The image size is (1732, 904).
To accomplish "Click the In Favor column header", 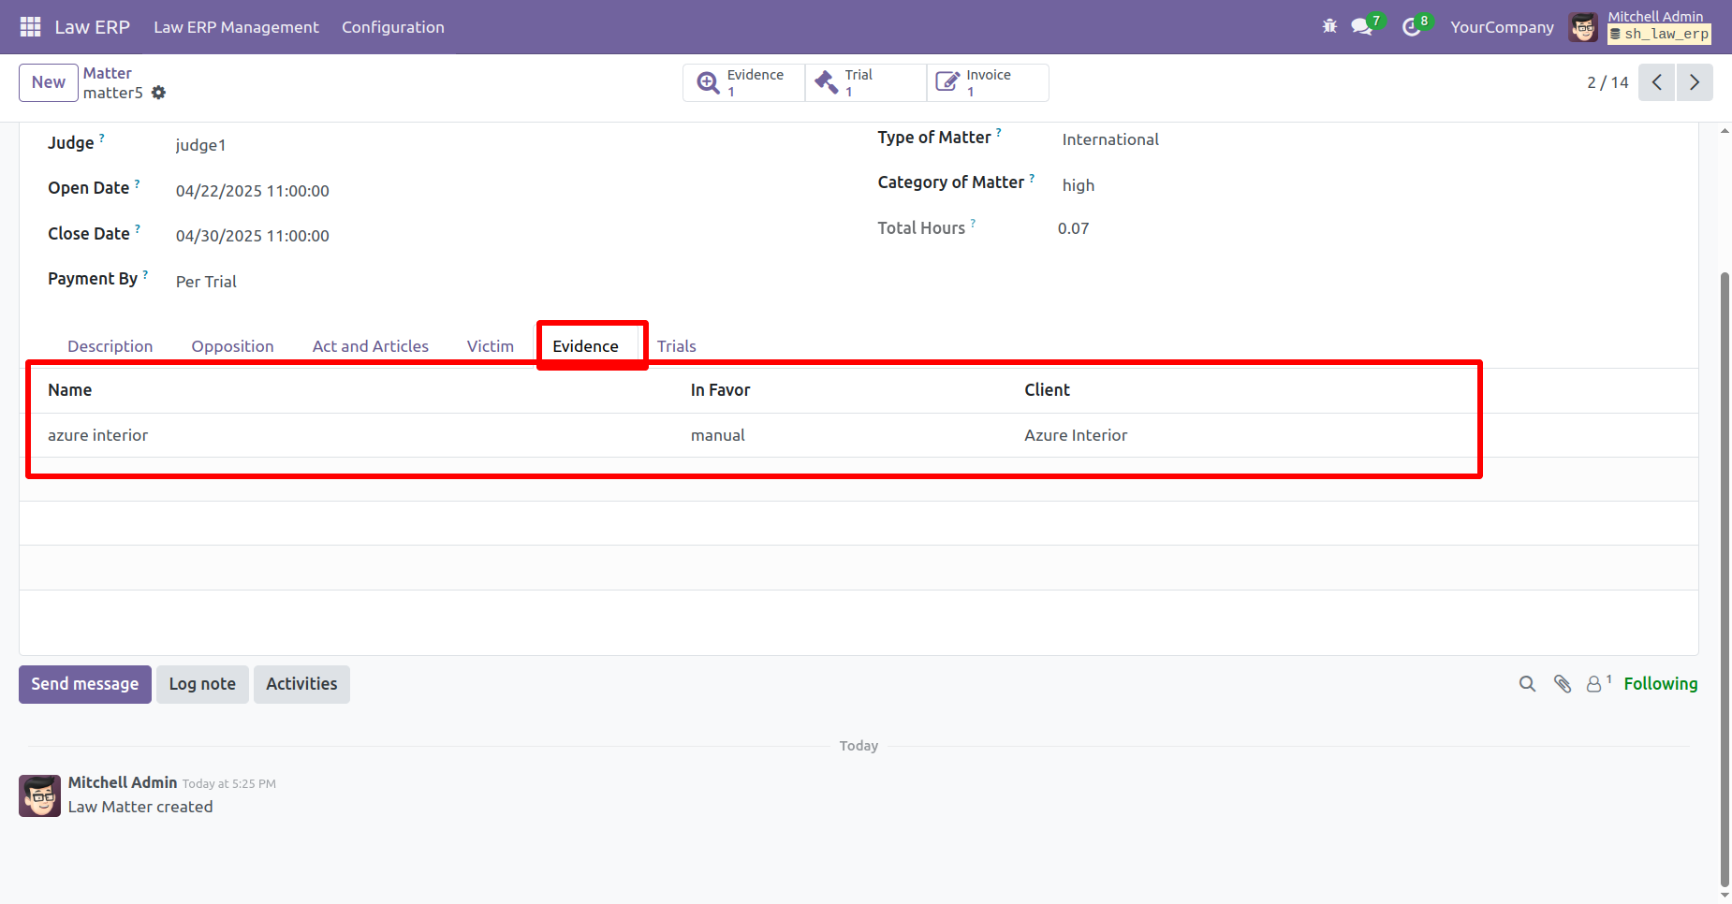I will 720,390.
